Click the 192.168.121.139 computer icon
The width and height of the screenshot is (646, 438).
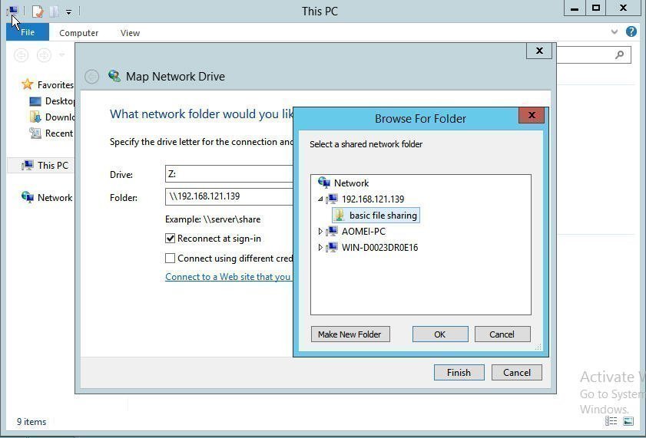332,199
